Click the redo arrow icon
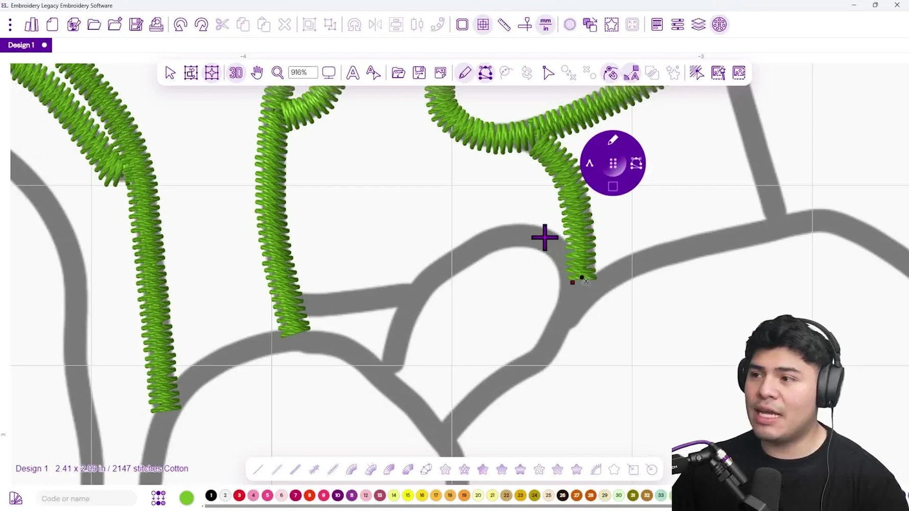 201,25
